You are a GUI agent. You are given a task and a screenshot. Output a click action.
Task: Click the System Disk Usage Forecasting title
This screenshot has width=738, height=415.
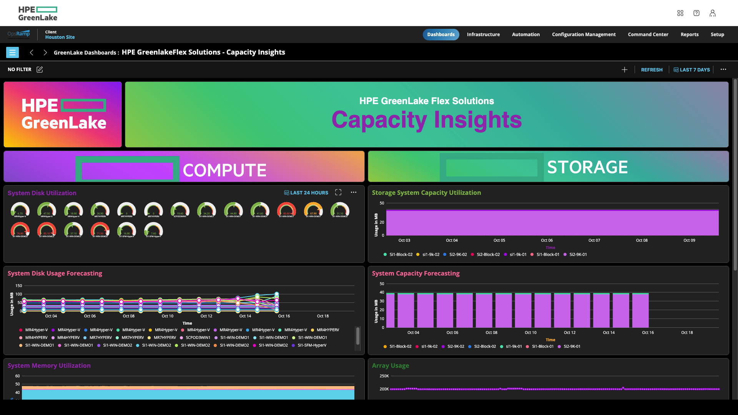point(55,273)
